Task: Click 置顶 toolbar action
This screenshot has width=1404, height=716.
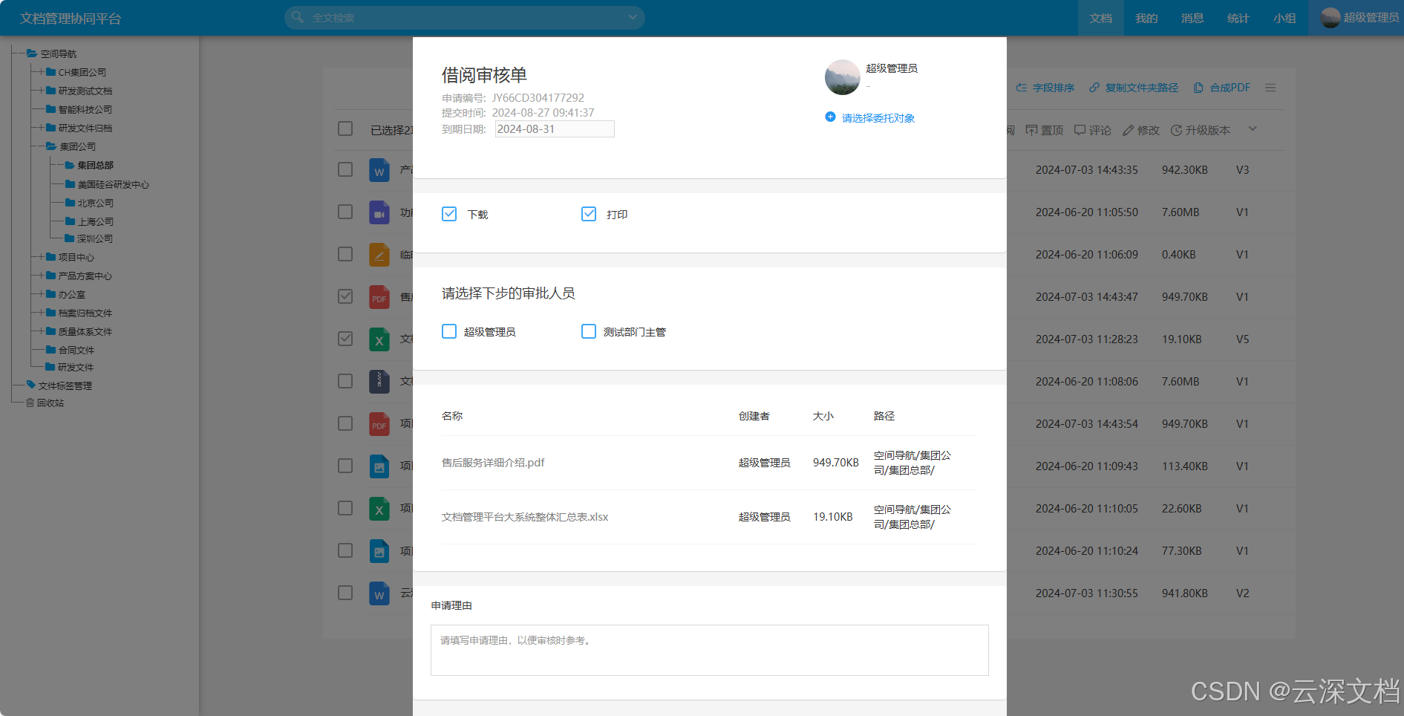Action: (x=1045, y=130)
